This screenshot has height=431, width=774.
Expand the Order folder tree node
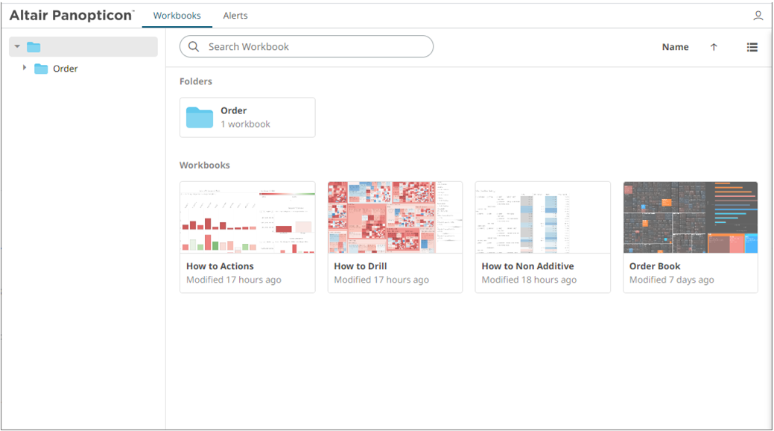tap(25, 69)
